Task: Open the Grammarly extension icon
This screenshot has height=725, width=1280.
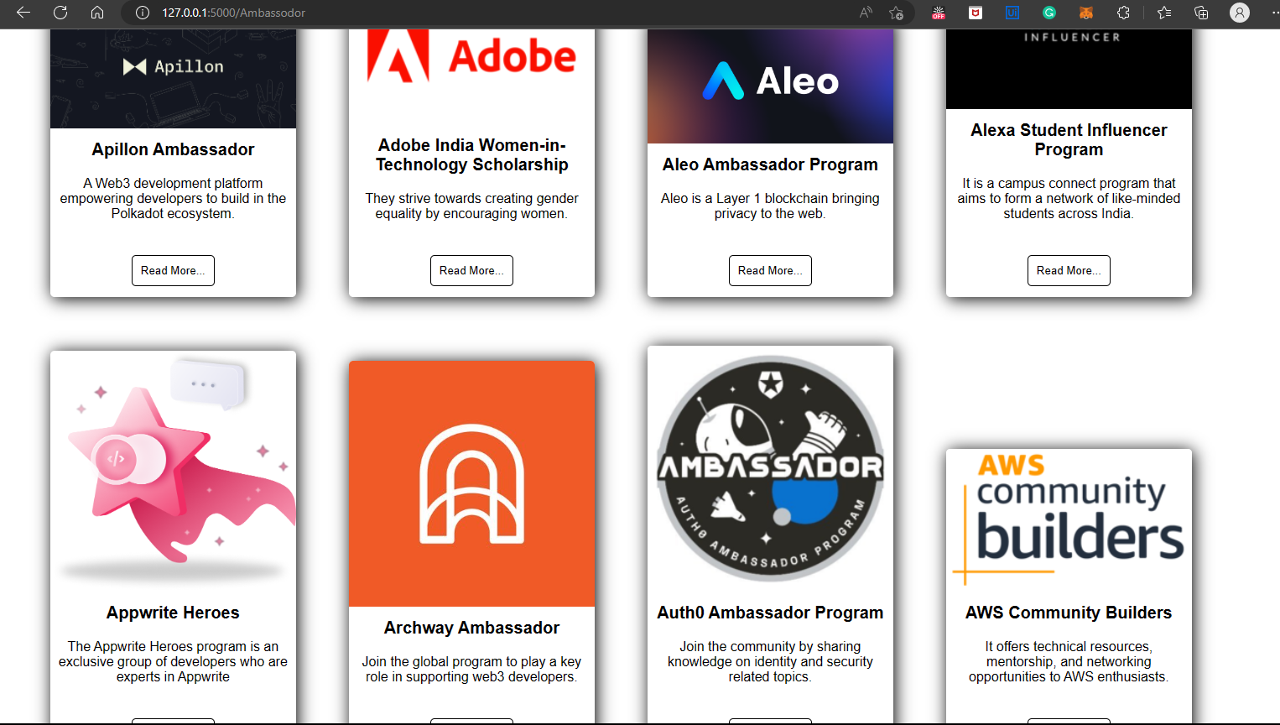Action: 1049,13
